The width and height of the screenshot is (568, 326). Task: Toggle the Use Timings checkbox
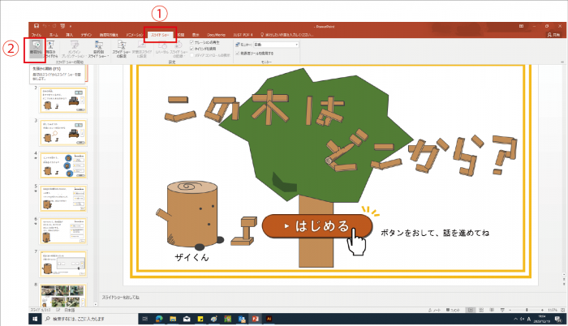191,49
